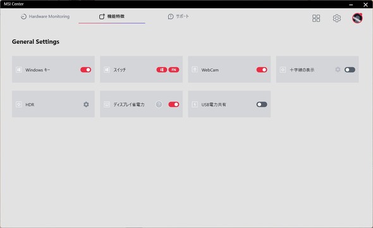Open 十字線の表示 gear settings

point(338,70)
